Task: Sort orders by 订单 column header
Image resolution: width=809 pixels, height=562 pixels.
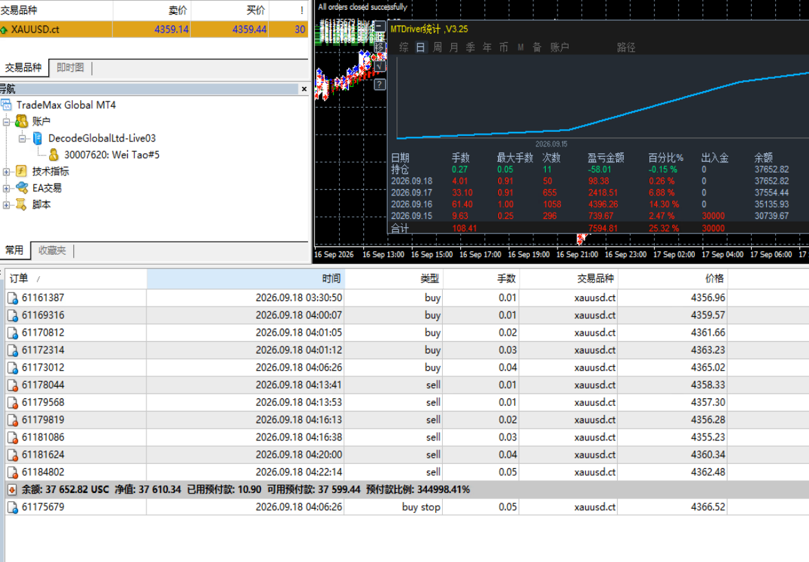Action: 76,278
